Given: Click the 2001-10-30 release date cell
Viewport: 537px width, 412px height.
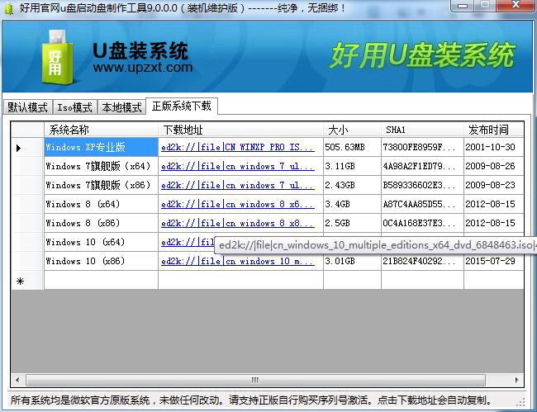Looking at the screenshot, I should 494,147.
